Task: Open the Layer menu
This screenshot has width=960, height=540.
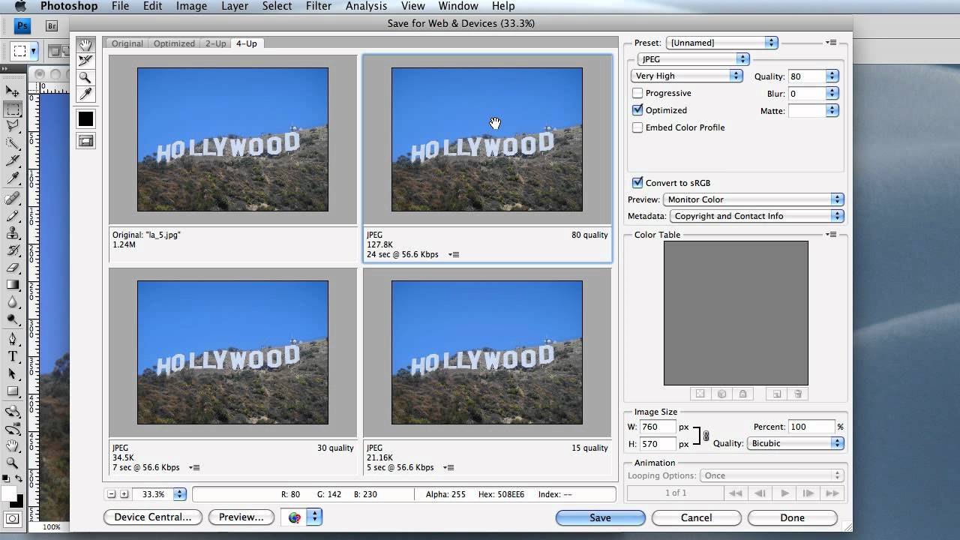Action: (235, 6)
